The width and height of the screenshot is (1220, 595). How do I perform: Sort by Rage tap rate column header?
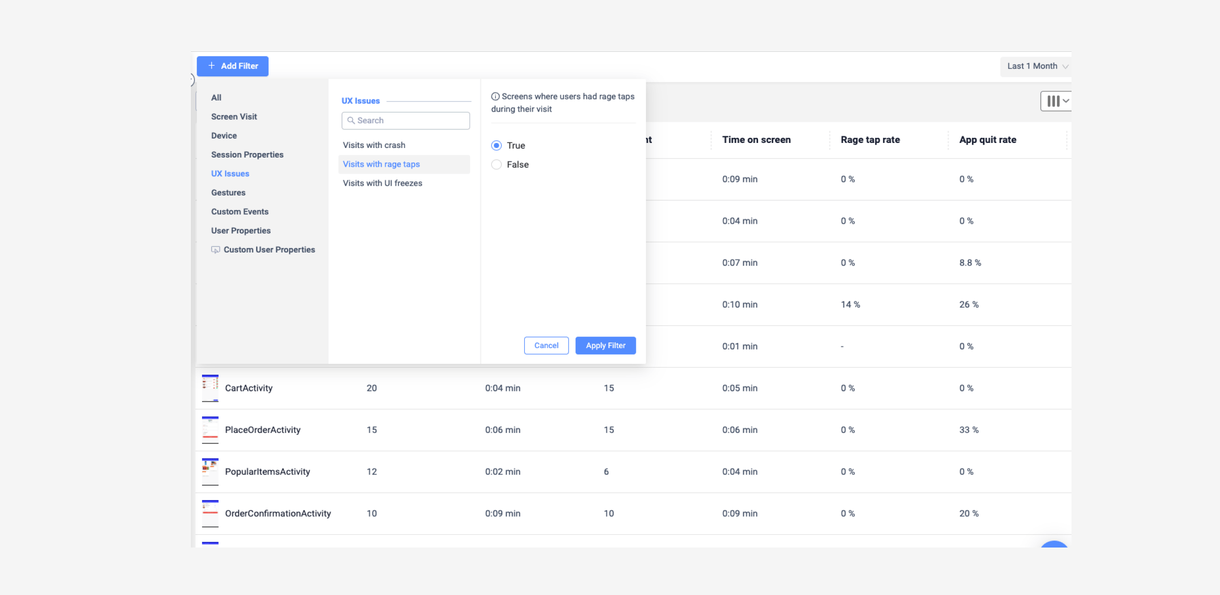coord(870,140)
